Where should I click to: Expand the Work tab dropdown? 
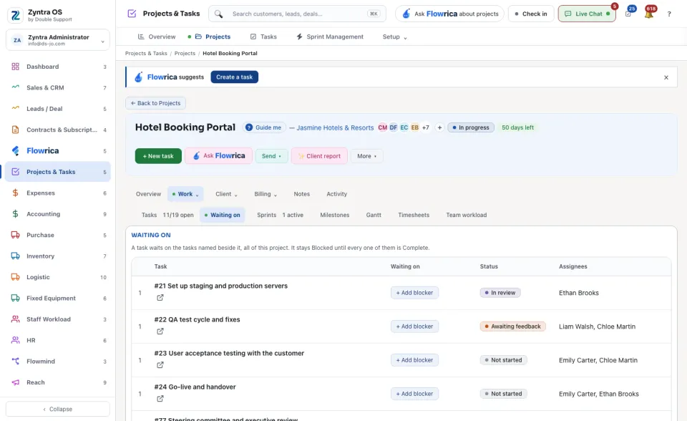pyautogui.click(x=185, y=194)
